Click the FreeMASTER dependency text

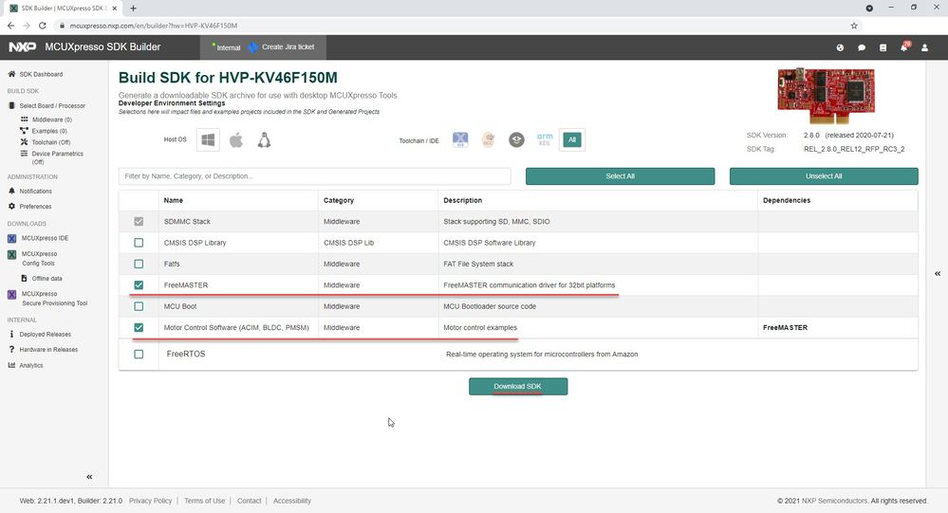[785, 327]
